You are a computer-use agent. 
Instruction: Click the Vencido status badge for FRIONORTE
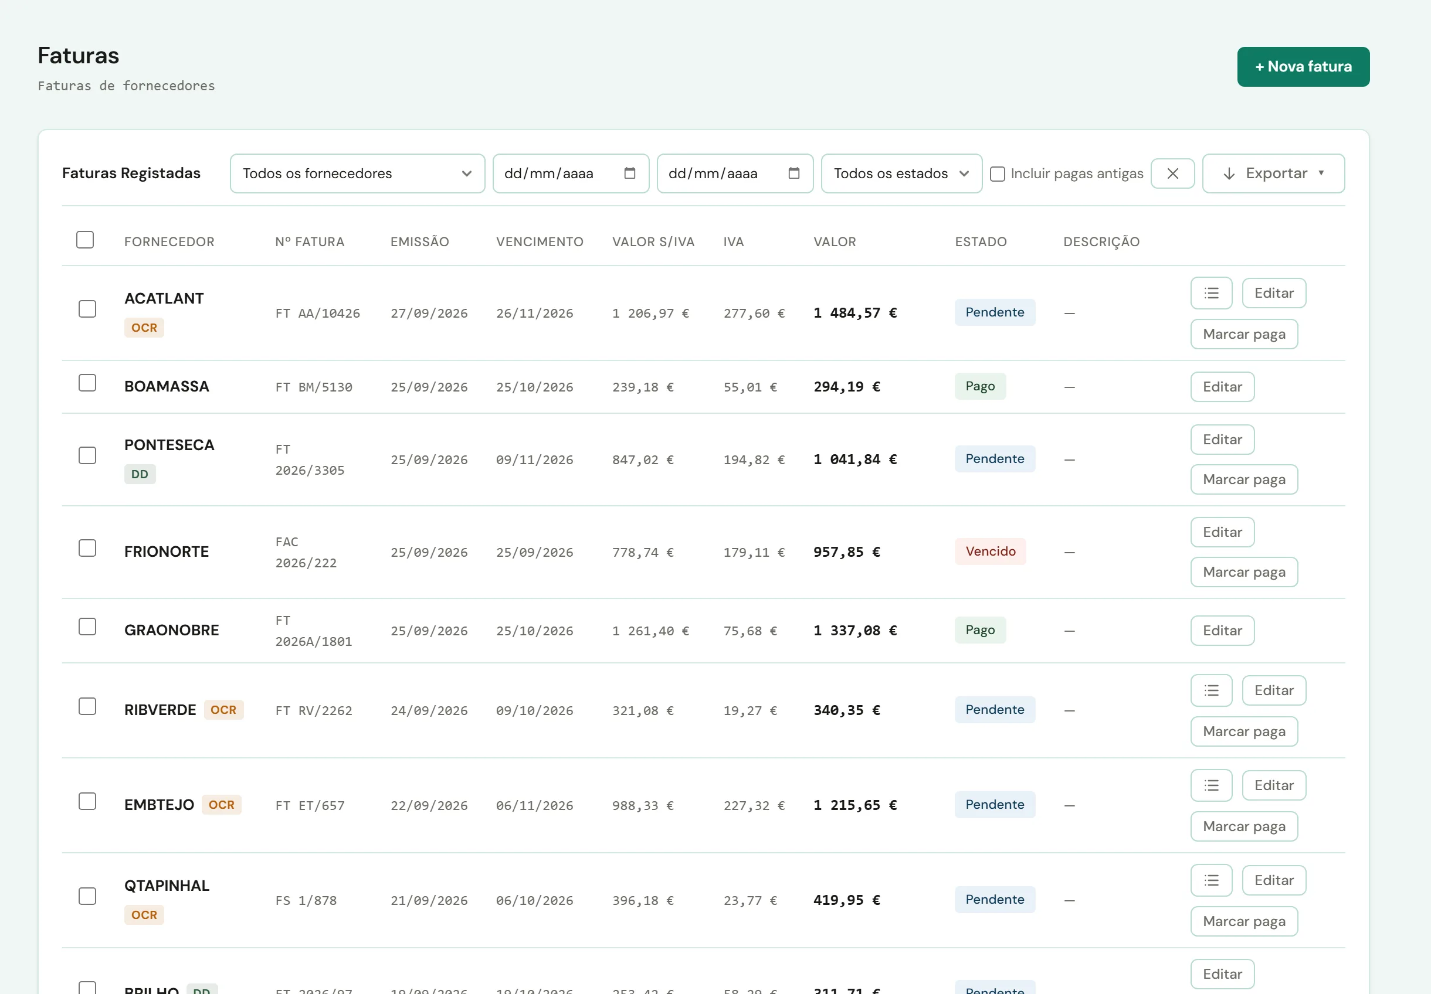coord(990,552)
